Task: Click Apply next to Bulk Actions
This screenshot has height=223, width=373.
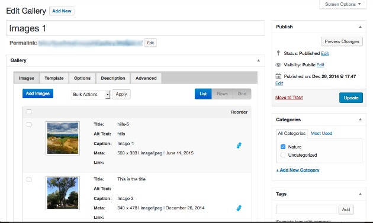Action: pyautogui.click(x=121, y=94)
